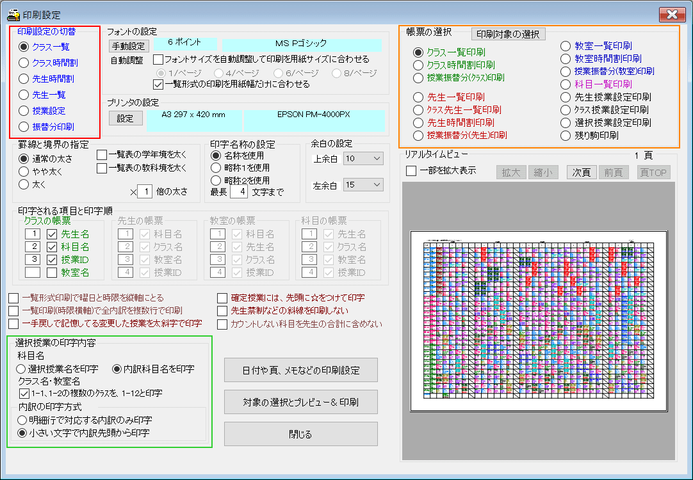Check カウントしない科目を先生の合計に含めない
Viewport: 693px width, 480px height.
coord(222,324)
